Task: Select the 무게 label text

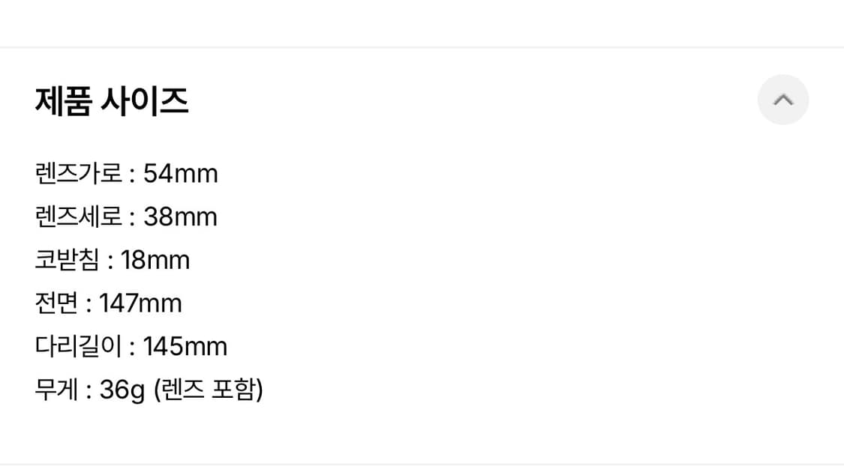Action: [x=56, y=390]
